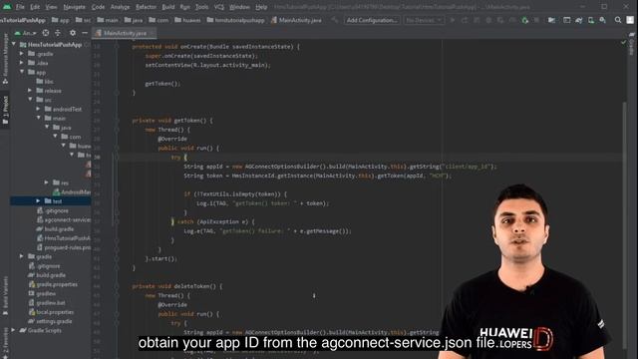Screen dimensions: 638x359
Task: Expand the .gradle folder
Action: [22, 54]
